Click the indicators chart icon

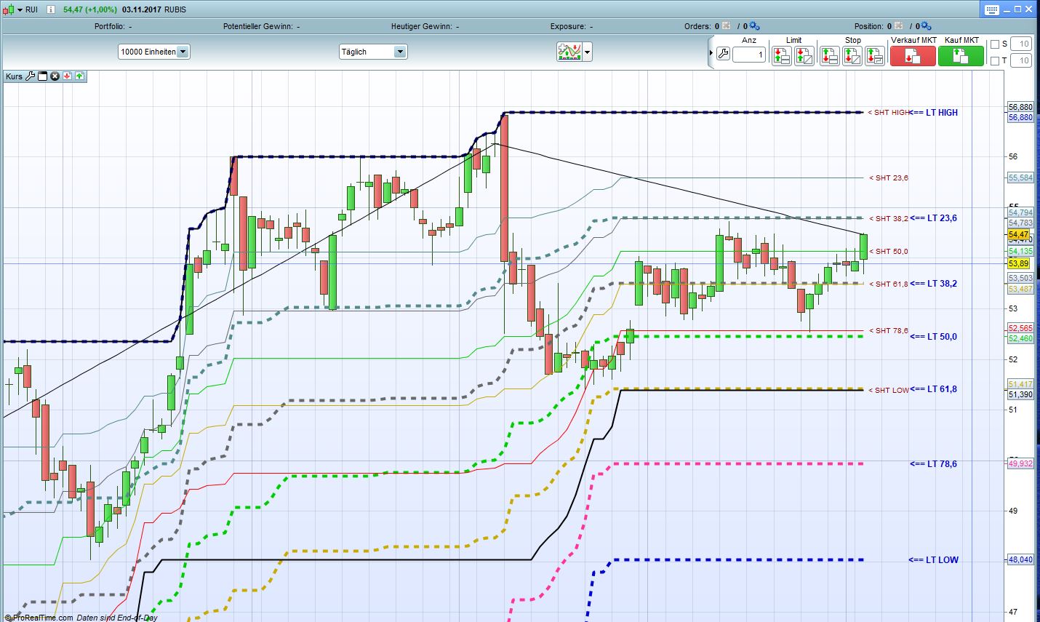[569, 52]
